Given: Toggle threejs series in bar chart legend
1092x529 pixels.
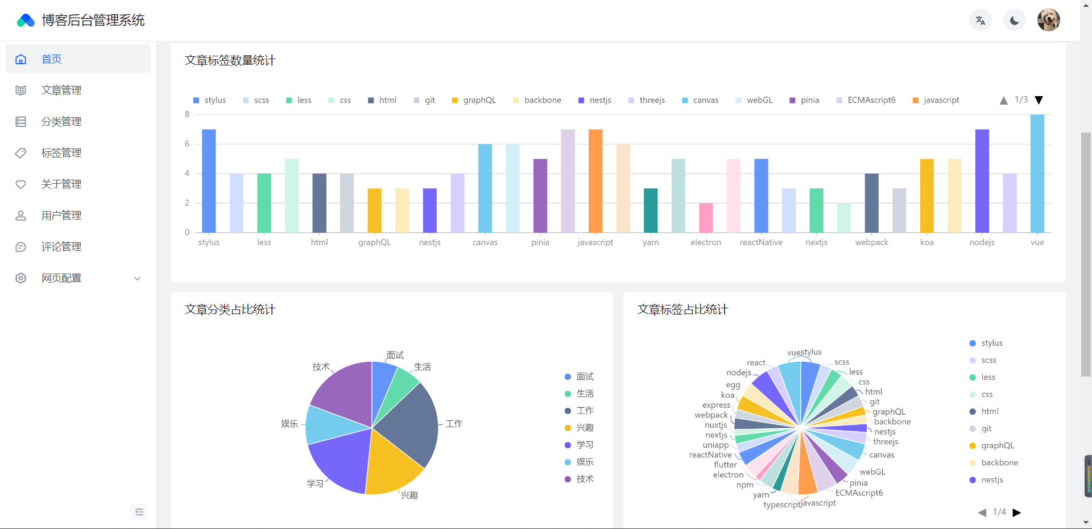Looking at the screenshot, I should point(647,100).
